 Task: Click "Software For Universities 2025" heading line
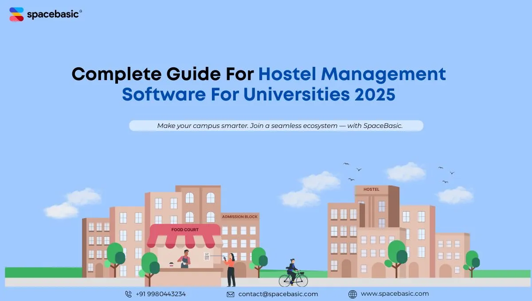[258, 94]
